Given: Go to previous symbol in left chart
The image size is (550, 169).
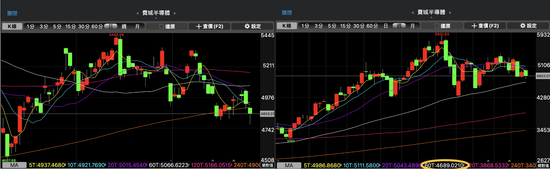Looking at the screenshot, I should click(137, 13).
